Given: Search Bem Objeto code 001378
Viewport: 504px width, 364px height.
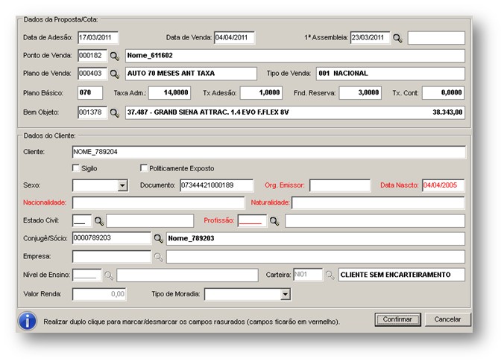Looking at the screenshot, I should (114, 113).
